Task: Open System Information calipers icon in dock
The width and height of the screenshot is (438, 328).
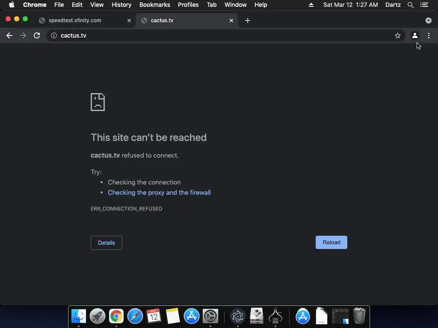Action: (275, 316)
